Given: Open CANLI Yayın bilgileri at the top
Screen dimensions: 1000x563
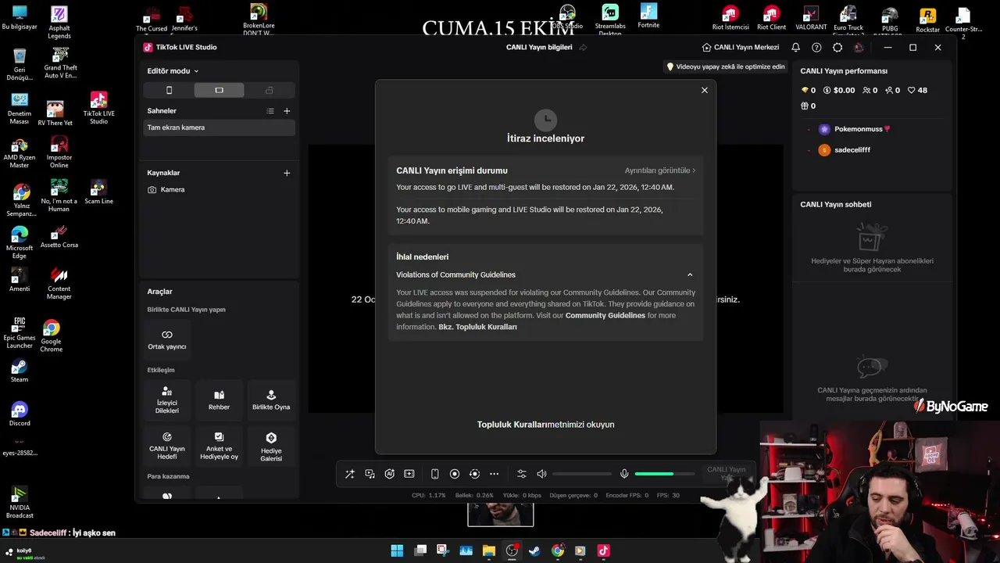Looking at the screenshot, I should pyautogui.click(x=545, y=47).
